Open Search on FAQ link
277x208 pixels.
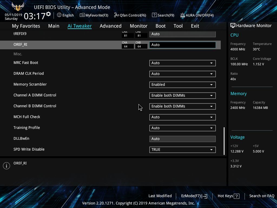[x=262, y=196]
